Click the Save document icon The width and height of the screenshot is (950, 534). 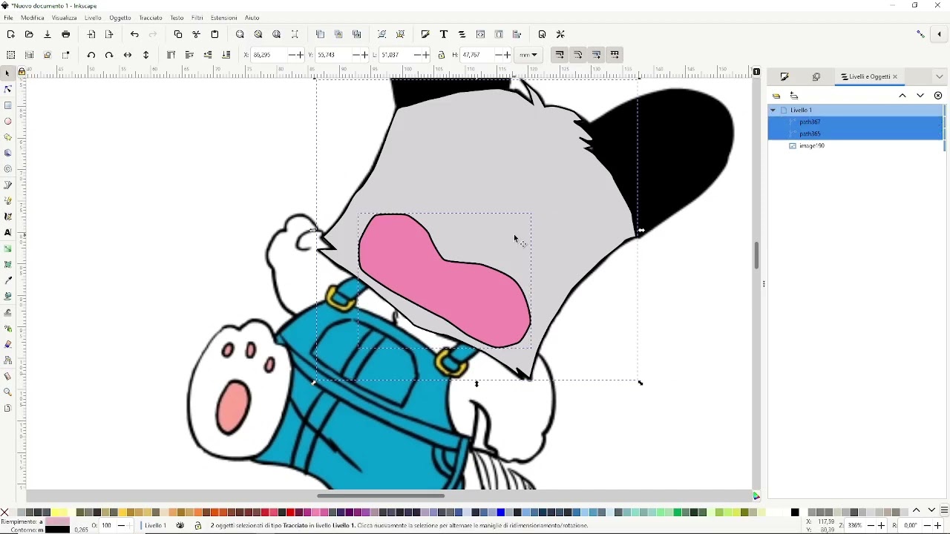click(x=47, y=35)
